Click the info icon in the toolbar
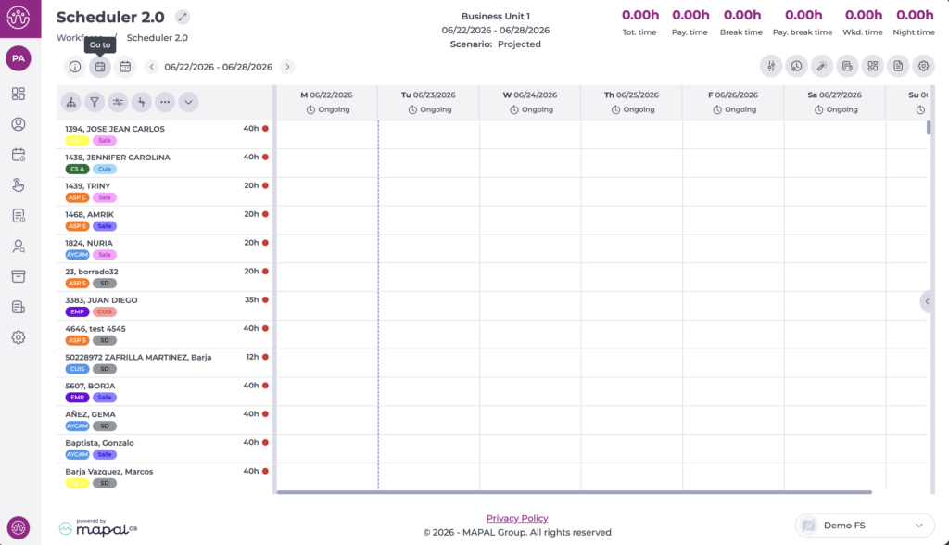The image size is (949, 545). pyautogui.click(x=74, y=67)
